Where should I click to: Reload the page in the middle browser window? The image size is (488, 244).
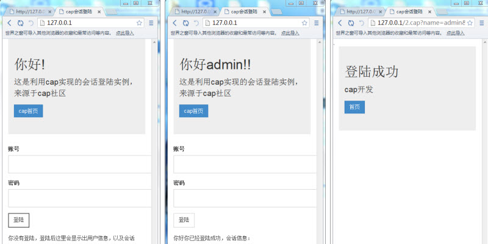click(x=185, y=23)
